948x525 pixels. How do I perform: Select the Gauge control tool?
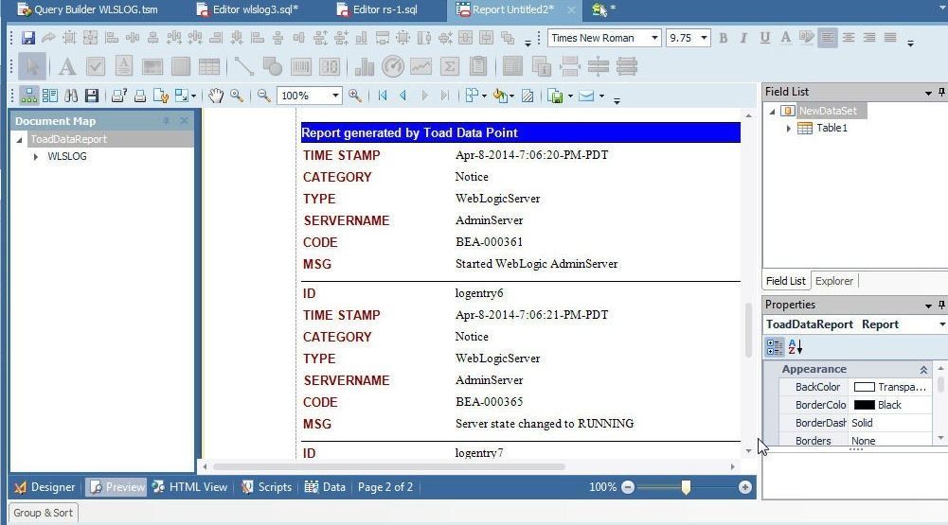[392, 66]
